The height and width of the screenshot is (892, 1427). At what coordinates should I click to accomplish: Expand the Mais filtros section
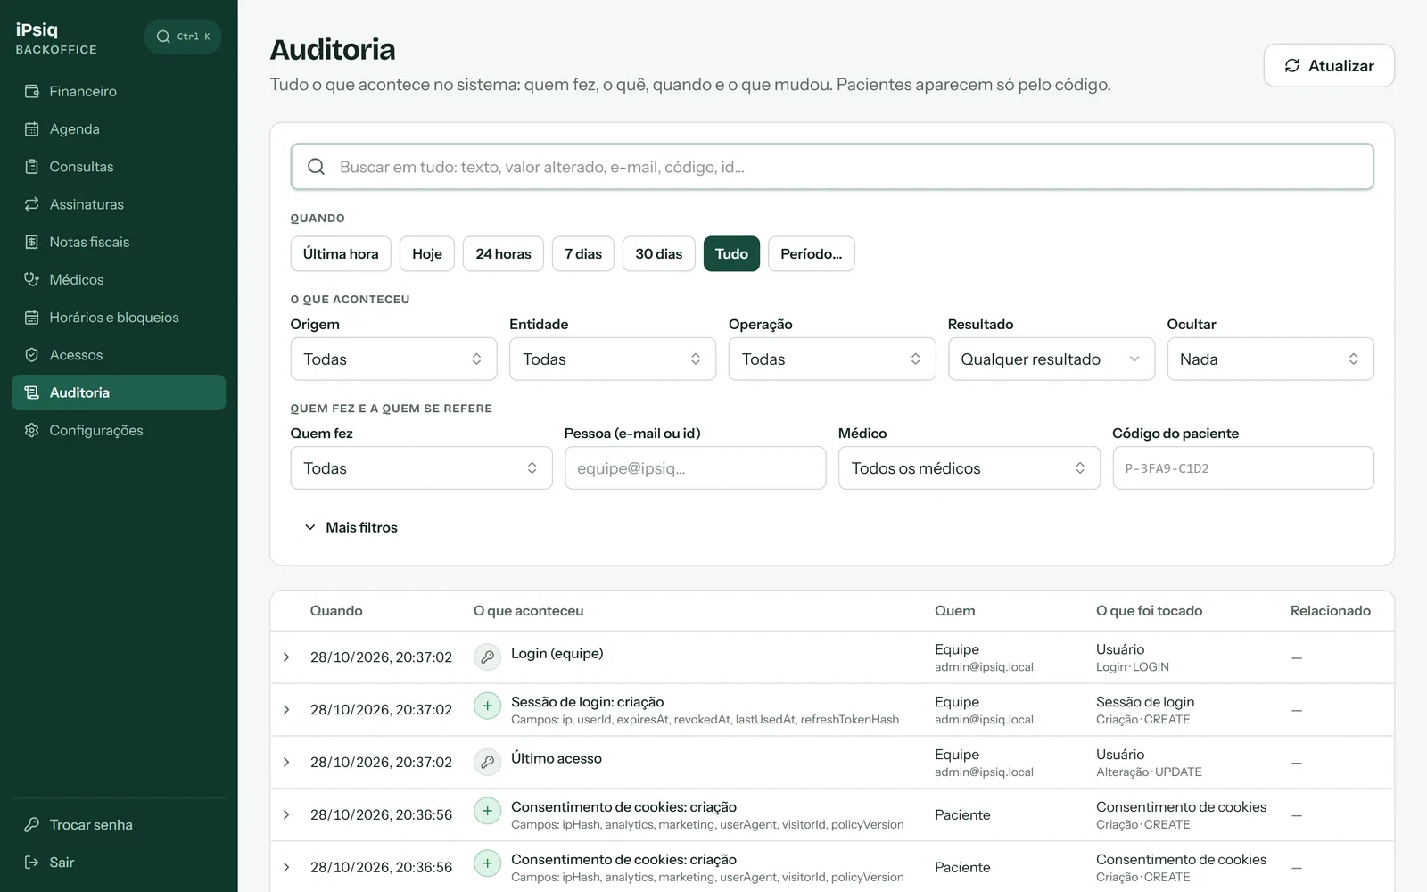click(351, 527)
